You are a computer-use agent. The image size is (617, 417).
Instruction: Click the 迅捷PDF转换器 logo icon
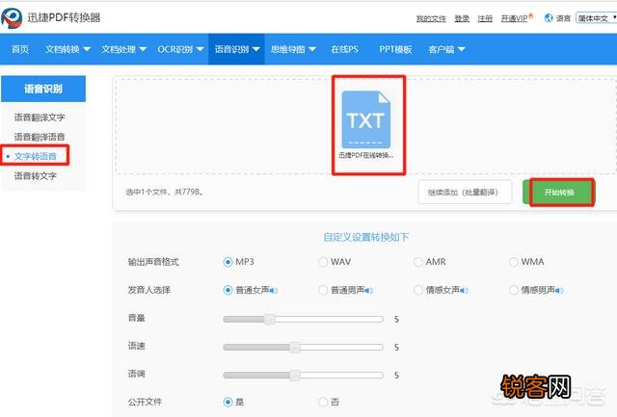[12, 17]
